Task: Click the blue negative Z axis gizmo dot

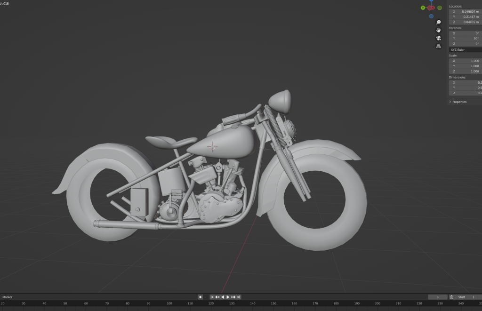Action: 431,16
